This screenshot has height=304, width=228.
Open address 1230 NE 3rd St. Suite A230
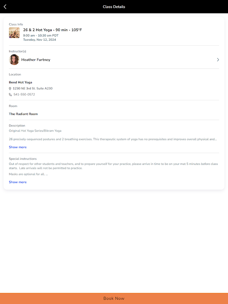(33, 89)
